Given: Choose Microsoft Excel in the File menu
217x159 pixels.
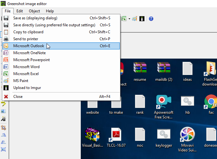Looking at the screenshot, I should coord(61,74).
